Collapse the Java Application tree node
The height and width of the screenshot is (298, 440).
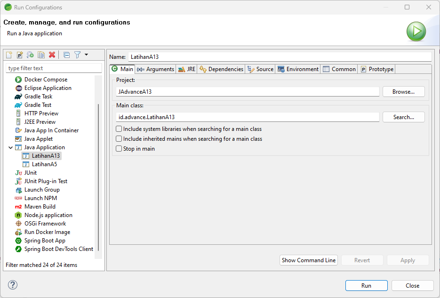(x=11, y=147)
